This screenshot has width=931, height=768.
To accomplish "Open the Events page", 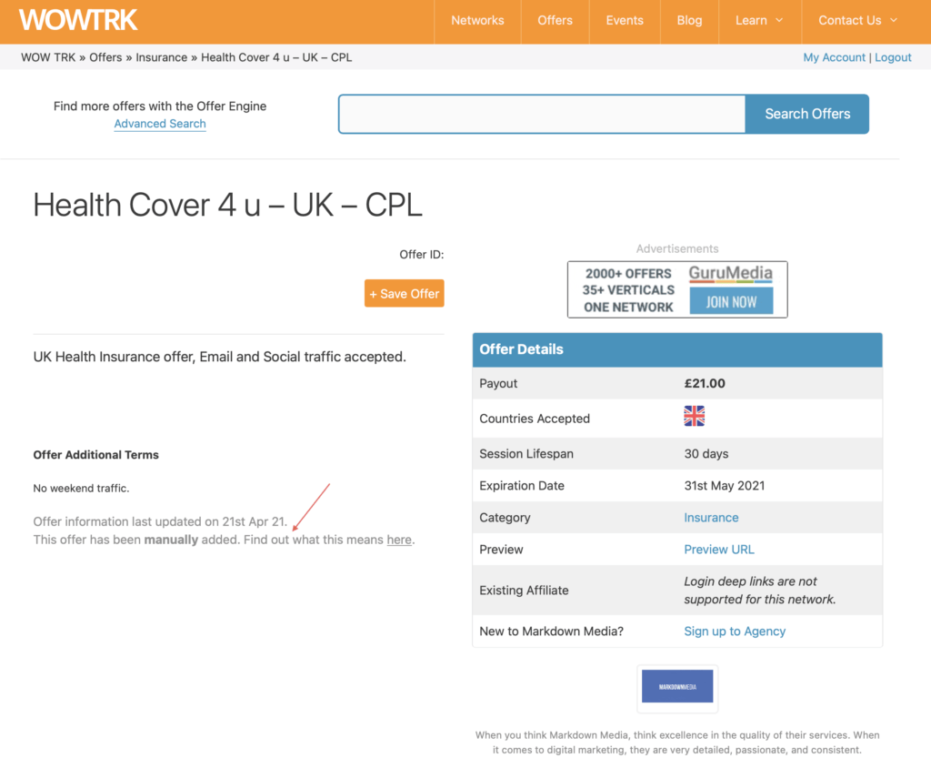I will click(x=625, y=20).
